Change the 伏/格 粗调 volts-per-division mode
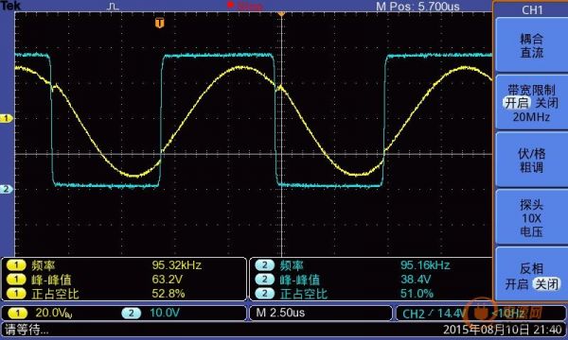The image size is (568, 340). (531, 161)
